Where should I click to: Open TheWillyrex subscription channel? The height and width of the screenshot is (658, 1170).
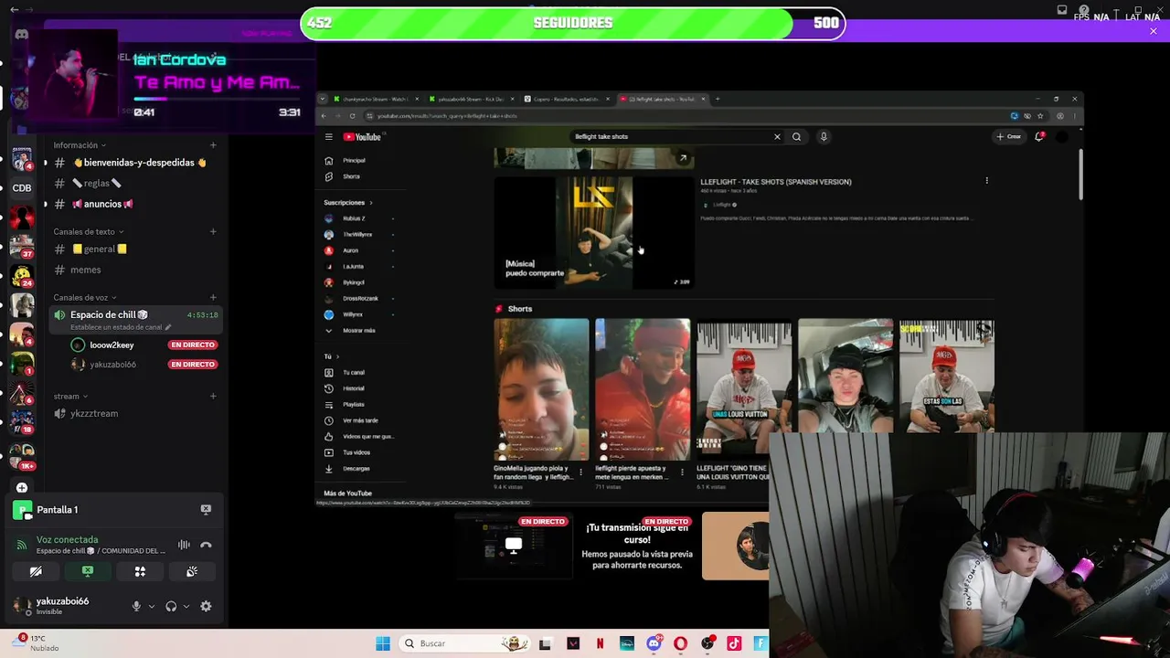point(357,235)
